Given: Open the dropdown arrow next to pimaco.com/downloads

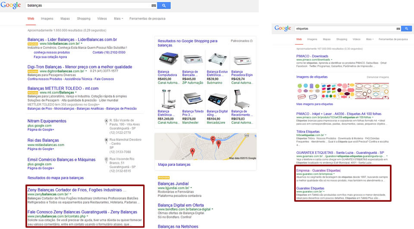Looking at the screenshot, I should pos(332,60).
